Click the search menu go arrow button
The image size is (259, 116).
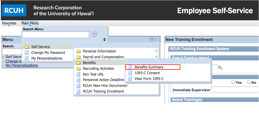pos(94,34)
